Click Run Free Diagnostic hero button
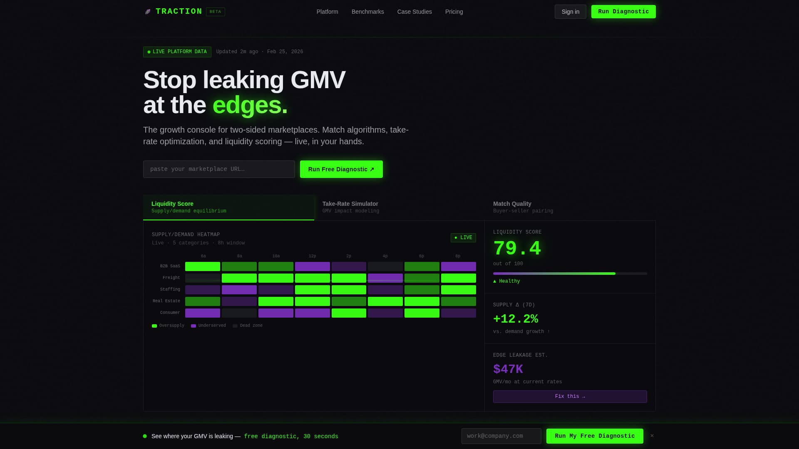Image resolution: width=799 pixels, height=449 pixels. (x=341, y=169)
